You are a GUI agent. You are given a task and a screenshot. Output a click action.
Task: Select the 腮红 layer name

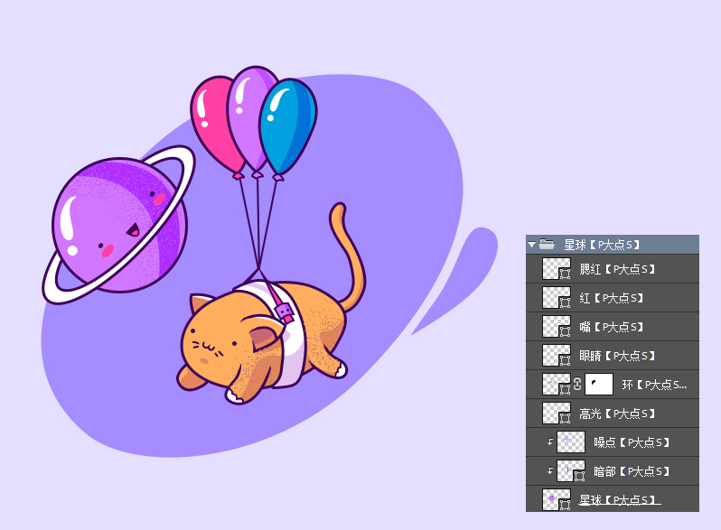pyautogui.click(x=616, y=269)
